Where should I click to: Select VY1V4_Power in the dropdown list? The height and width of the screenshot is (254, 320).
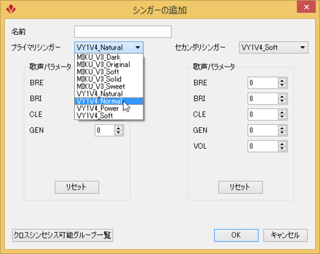(98, 108)
